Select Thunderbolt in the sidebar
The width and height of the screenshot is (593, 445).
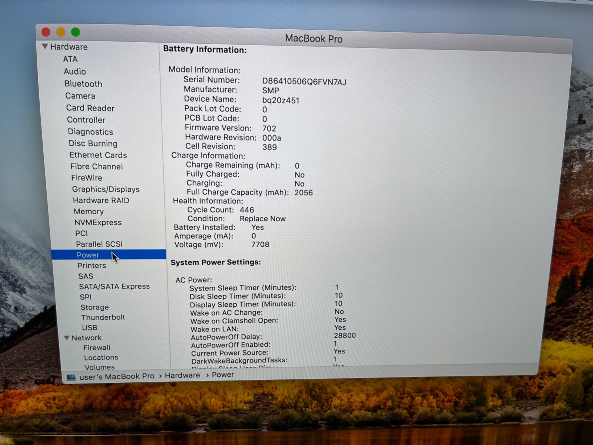(103, 317)
